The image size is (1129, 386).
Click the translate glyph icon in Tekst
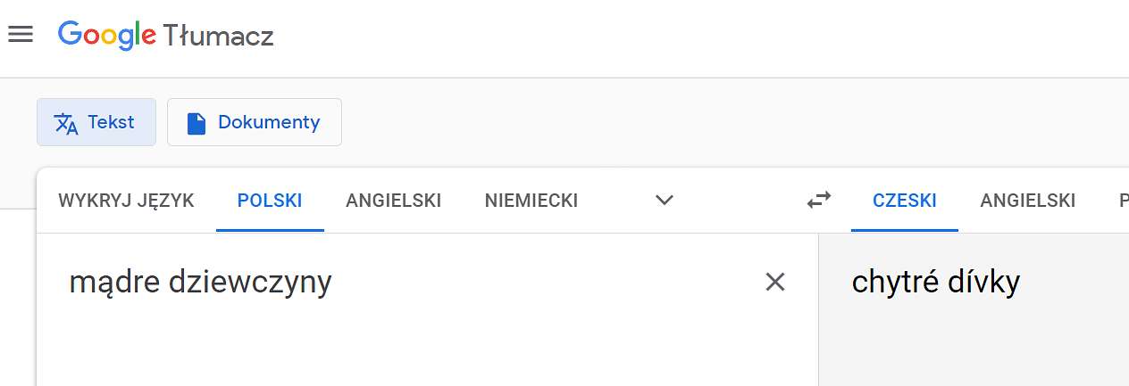(66, 123)
